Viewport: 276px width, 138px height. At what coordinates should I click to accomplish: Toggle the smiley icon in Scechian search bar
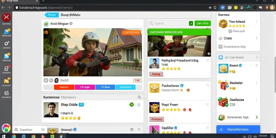(43, 130)
